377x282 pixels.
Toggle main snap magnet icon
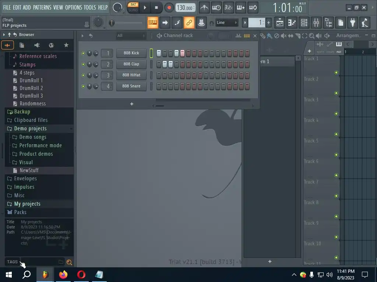(212, 23)
